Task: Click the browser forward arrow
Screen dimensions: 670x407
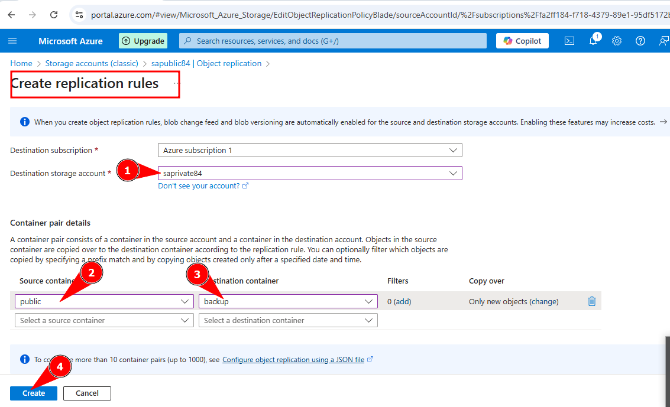Action: [33, 15]
